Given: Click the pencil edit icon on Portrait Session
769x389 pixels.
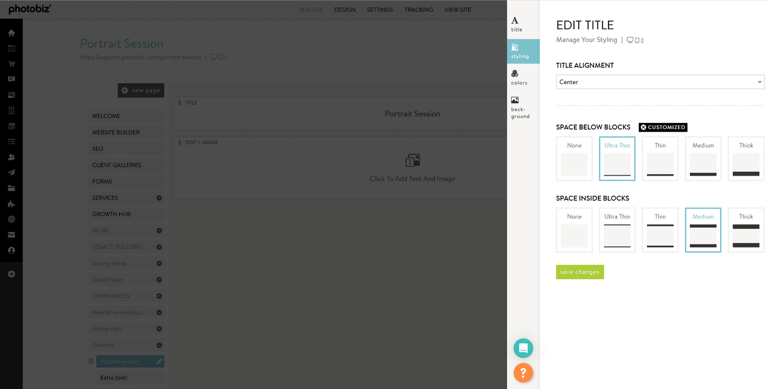Looking at the screenshot, I should coord(159,361).
